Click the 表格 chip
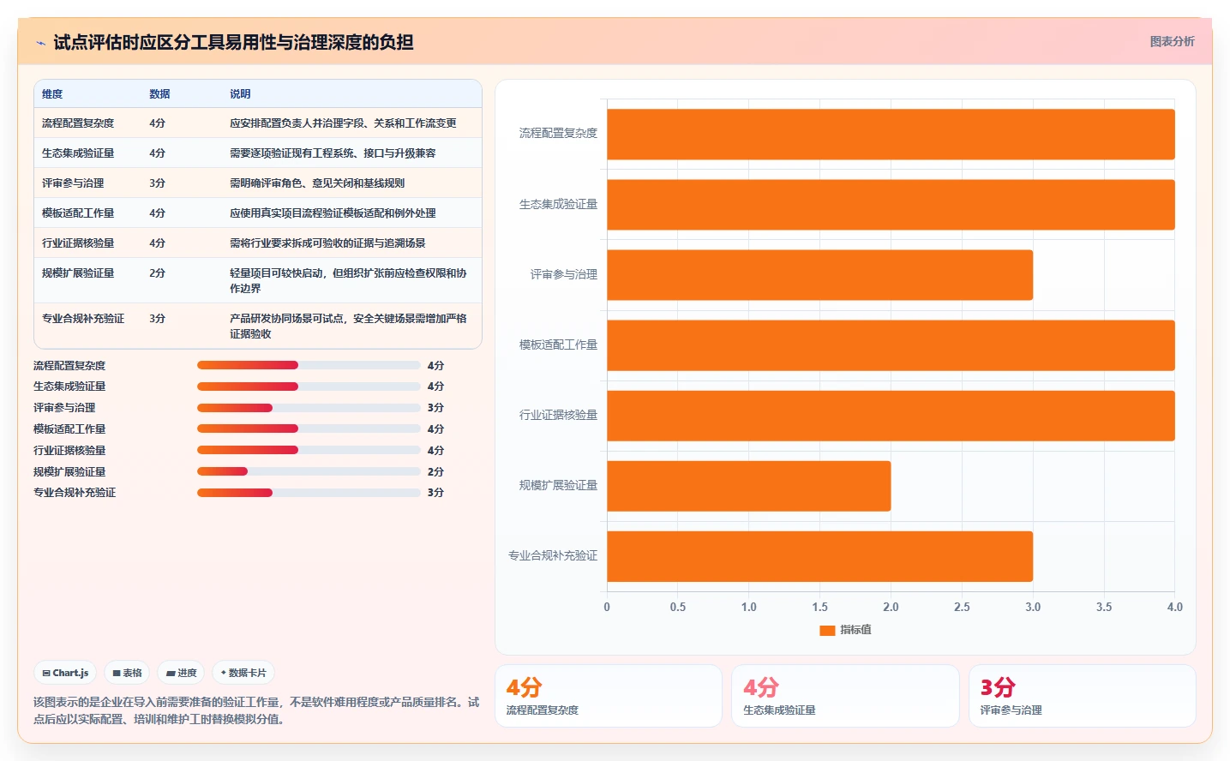This screenshot has width=1230, height=761. (x=127, y=673)
